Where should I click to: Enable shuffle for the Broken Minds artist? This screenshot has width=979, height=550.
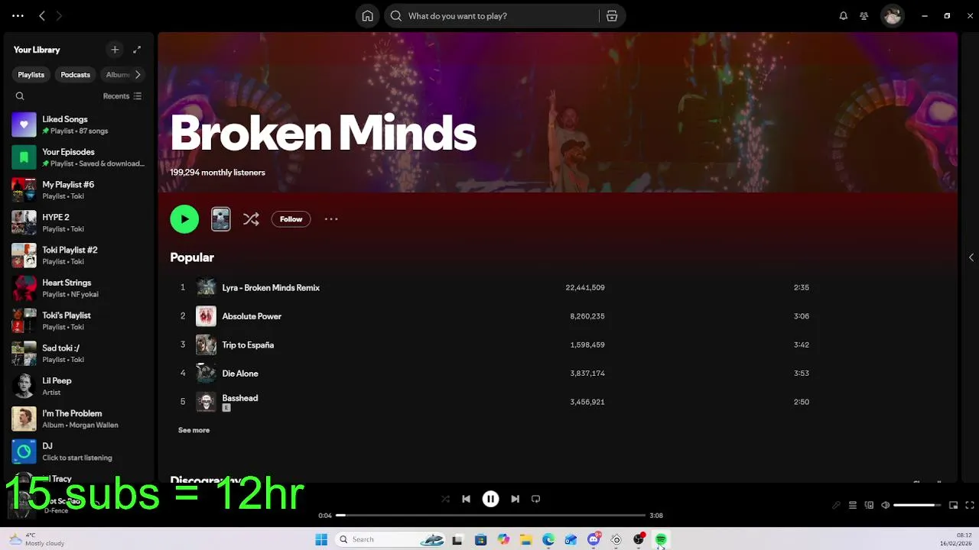tap(251, 219)
